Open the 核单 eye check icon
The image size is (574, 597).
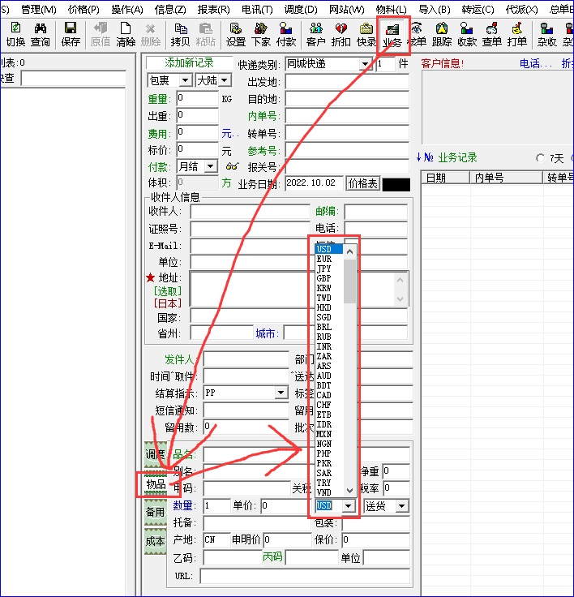(417, 34)
